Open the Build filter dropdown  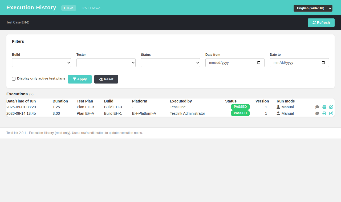pos(42,63)
